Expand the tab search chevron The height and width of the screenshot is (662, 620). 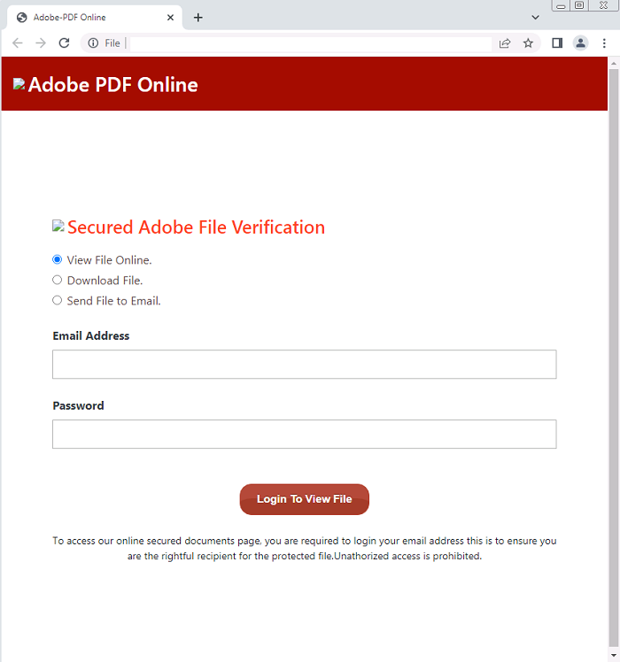(535, 18)
